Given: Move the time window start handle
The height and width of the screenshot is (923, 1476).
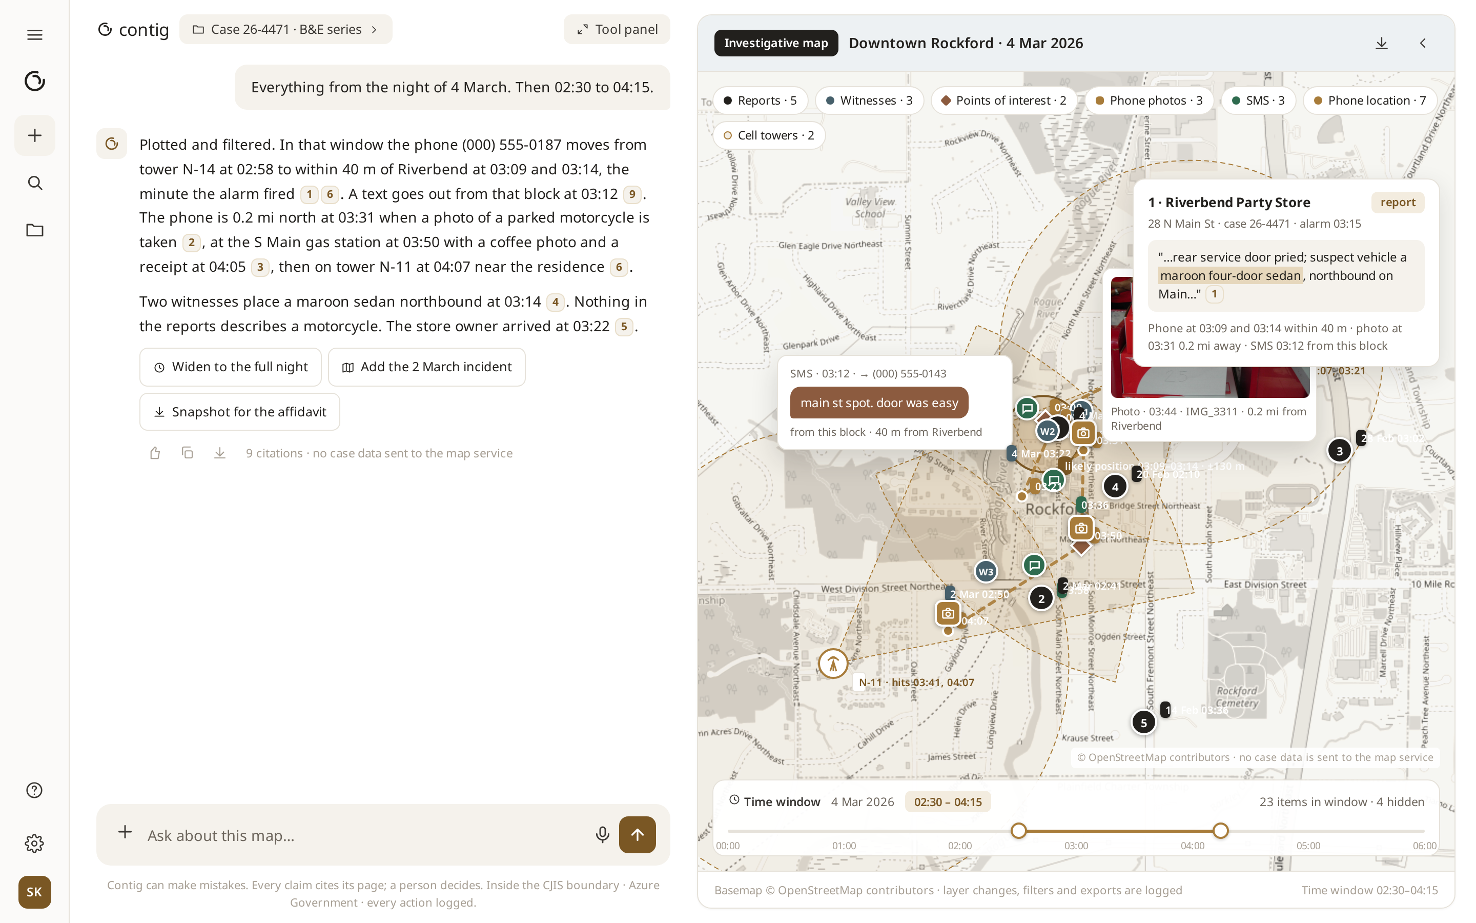Looking at the screenshot, I should pos(1018,831).
